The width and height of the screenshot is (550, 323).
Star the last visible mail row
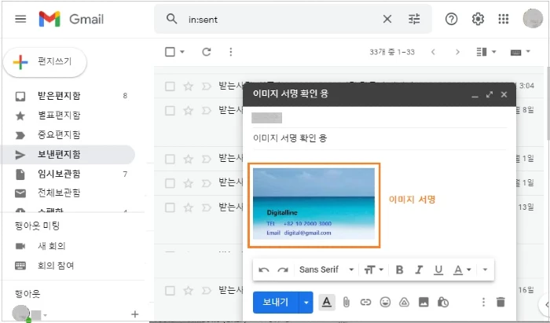(x=189, y=290)
